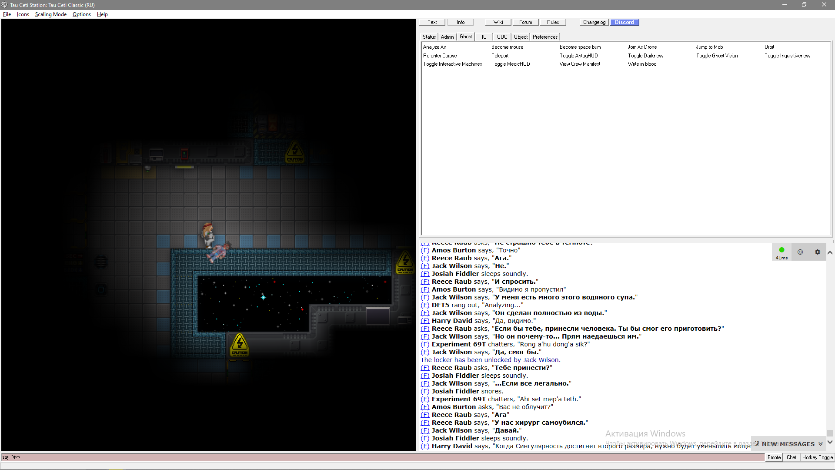Click the application icon in title bar
835x470 pixels.
coord(4,5)
